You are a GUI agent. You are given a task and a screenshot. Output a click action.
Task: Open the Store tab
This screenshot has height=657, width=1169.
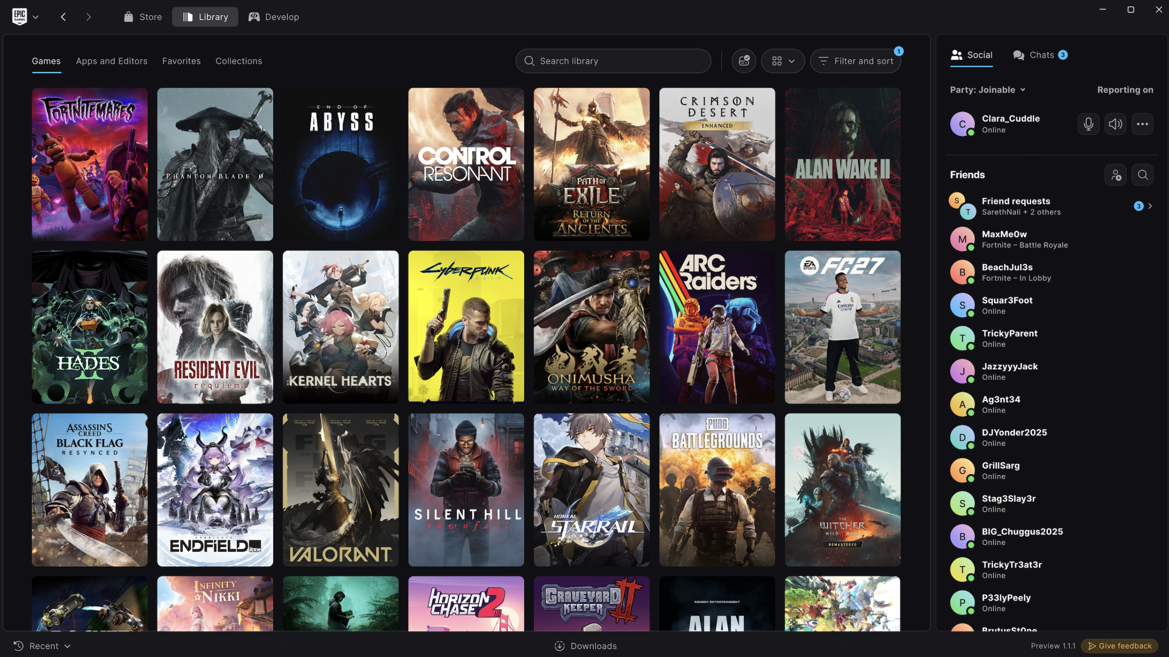tap(143, 17)
